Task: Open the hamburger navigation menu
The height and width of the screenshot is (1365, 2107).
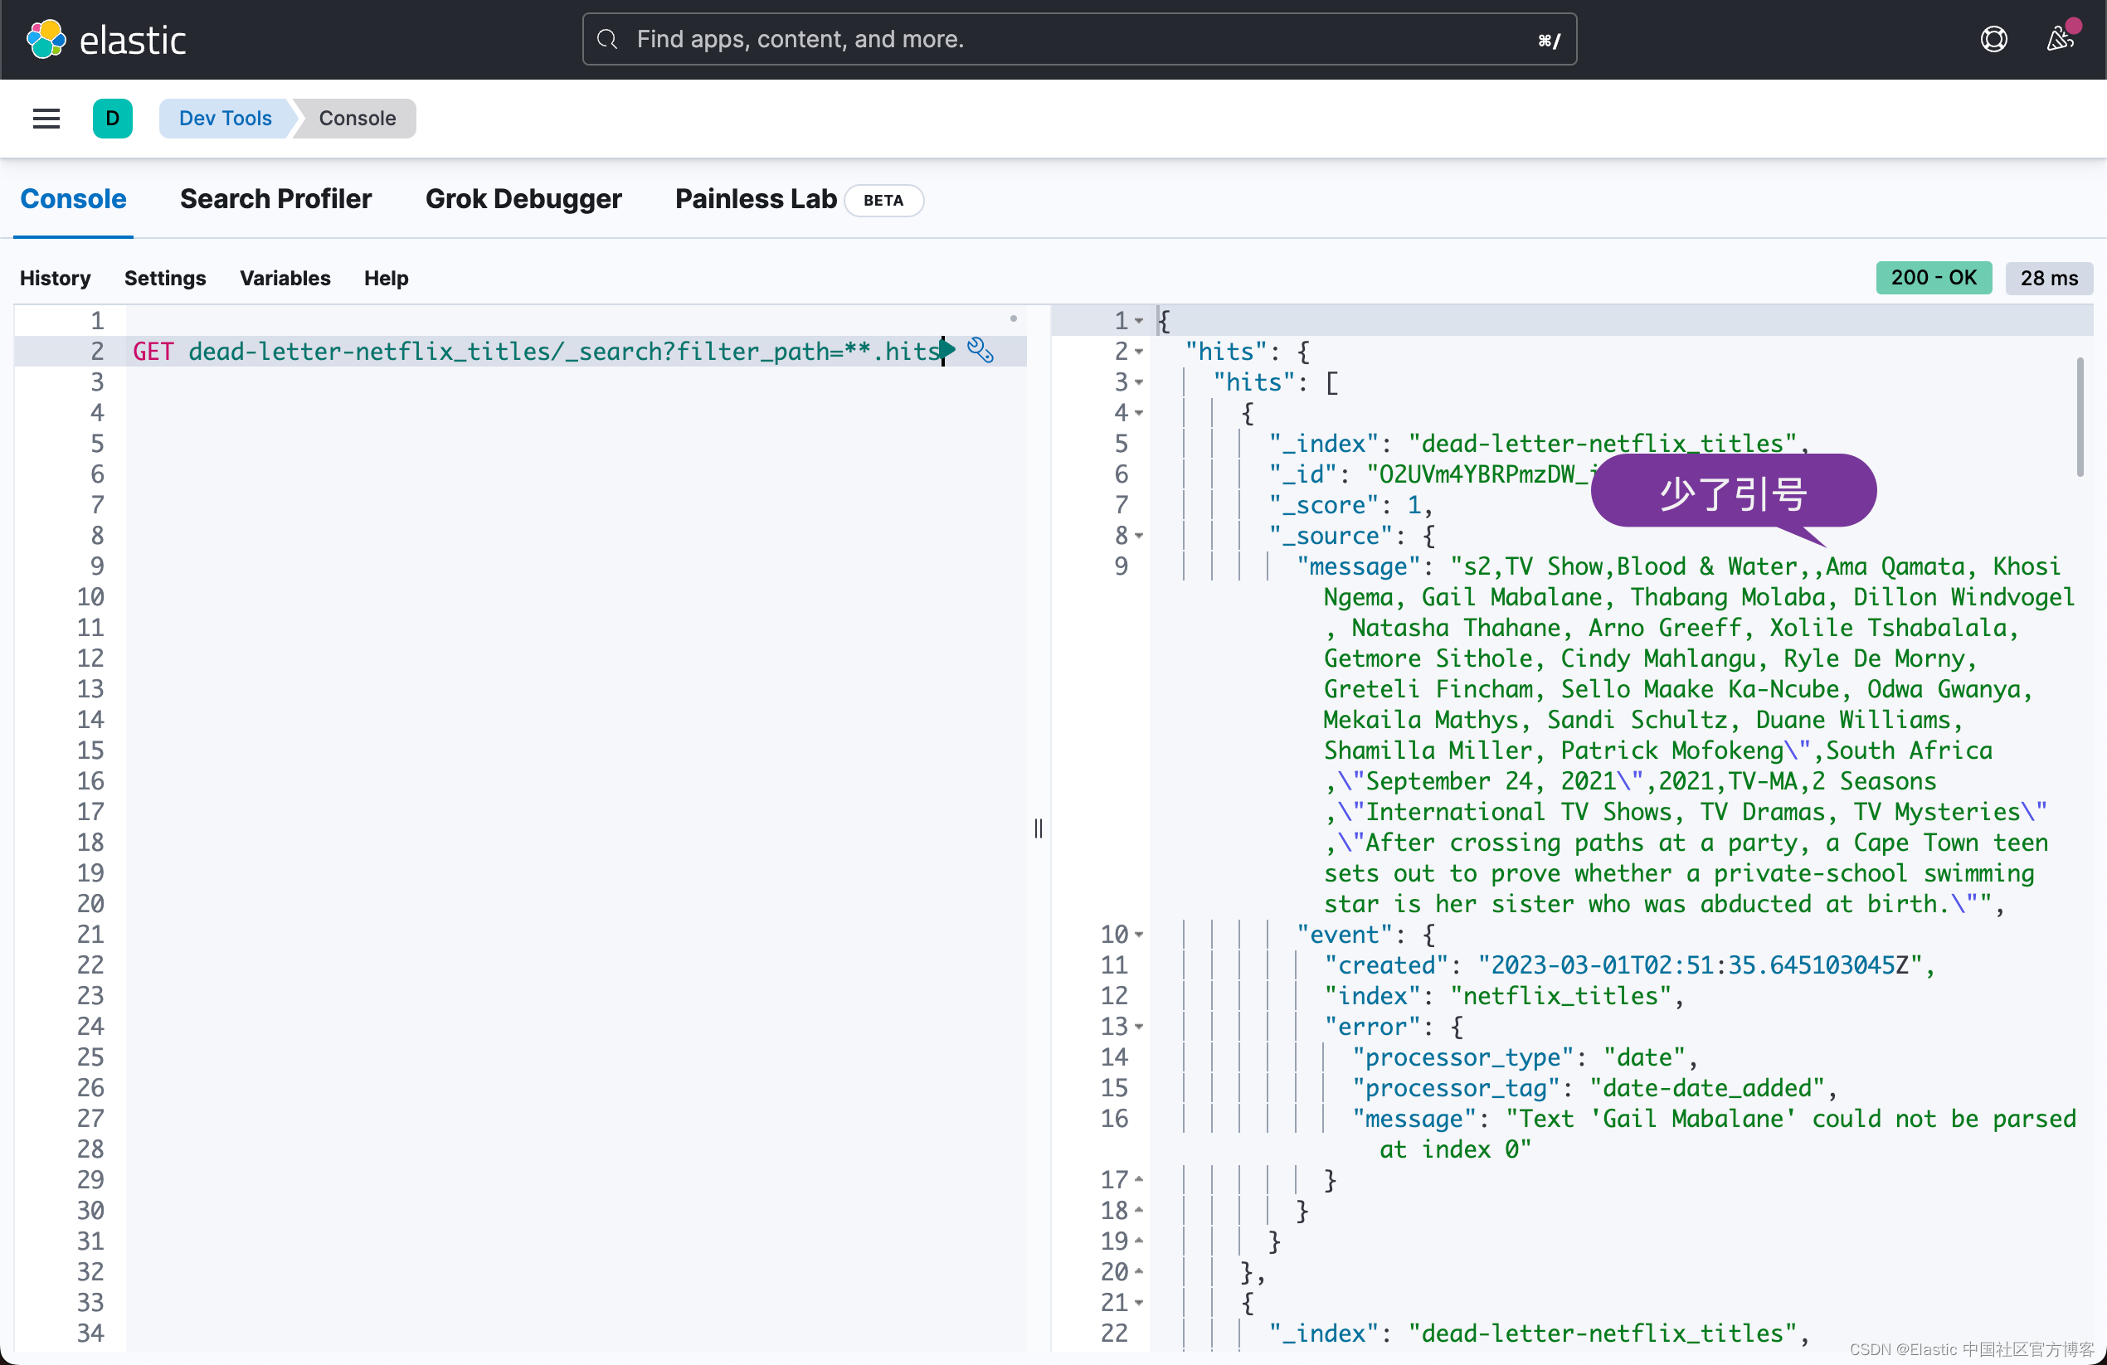Action: tap(46, 118)
